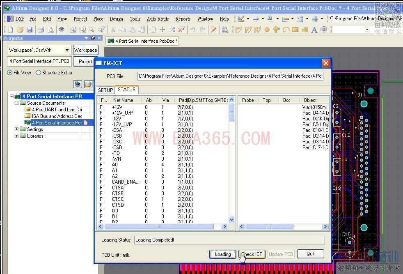The width and height of the screenshot is (403, 274).
Task: Click the Workspace button
Action: pos(86,50)
